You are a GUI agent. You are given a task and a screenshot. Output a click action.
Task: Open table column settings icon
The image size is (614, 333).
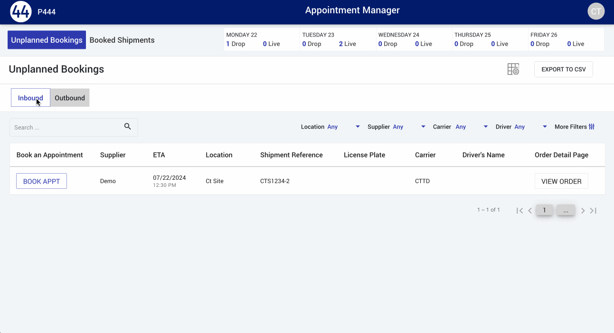(x=513, y=69)
